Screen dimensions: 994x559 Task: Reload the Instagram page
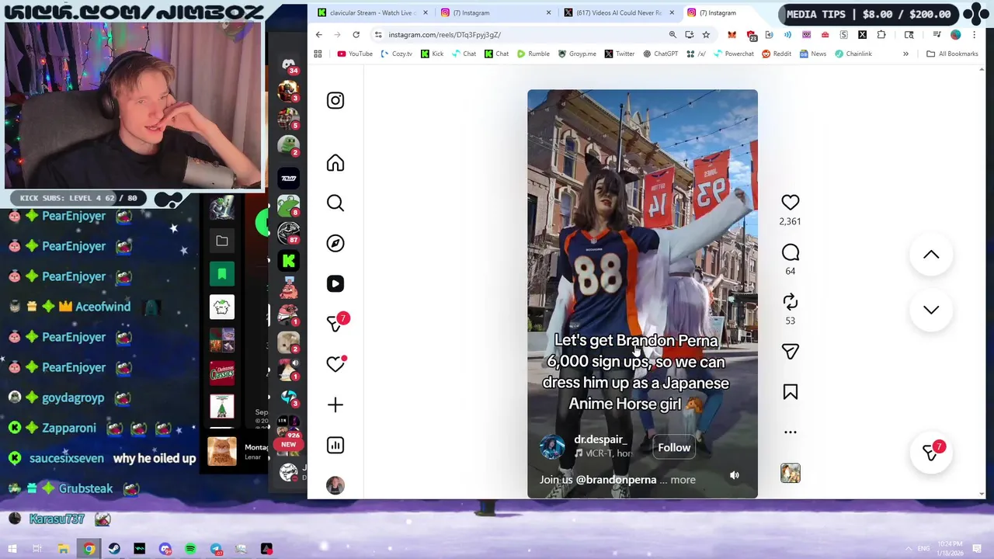[356, 34]
